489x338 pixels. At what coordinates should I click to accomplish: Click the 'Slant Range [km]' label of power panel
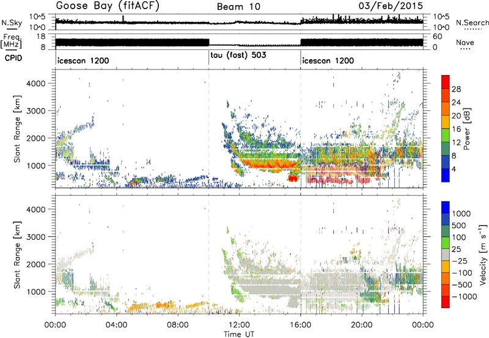17,129
